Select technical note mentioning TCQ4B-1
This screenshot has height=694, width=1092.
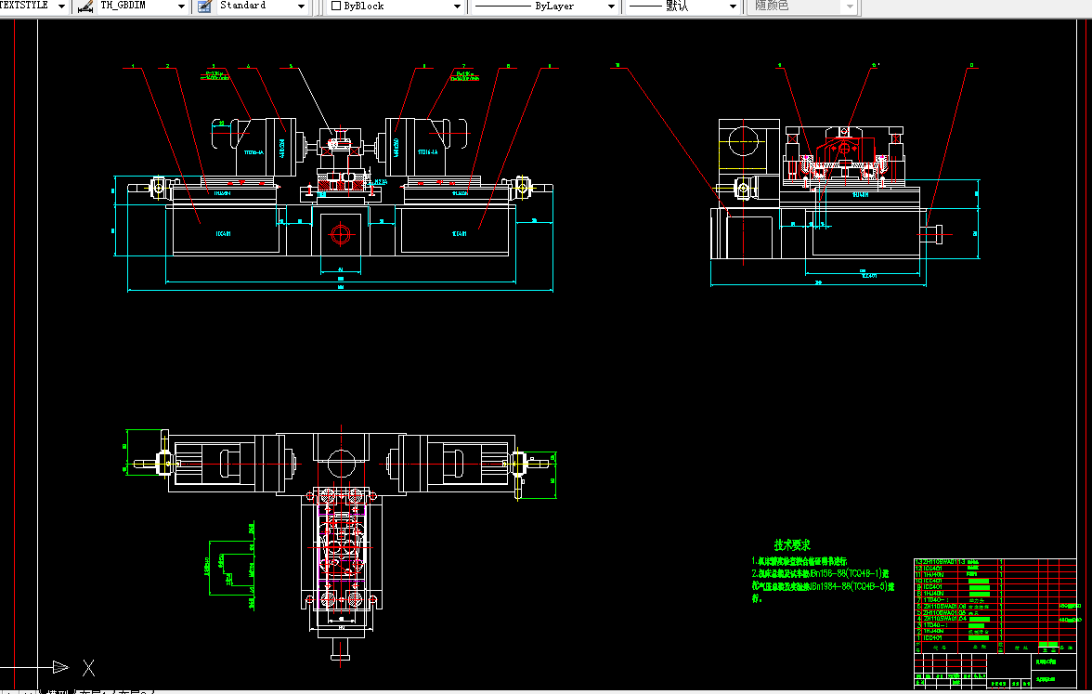tap(821, 573)
